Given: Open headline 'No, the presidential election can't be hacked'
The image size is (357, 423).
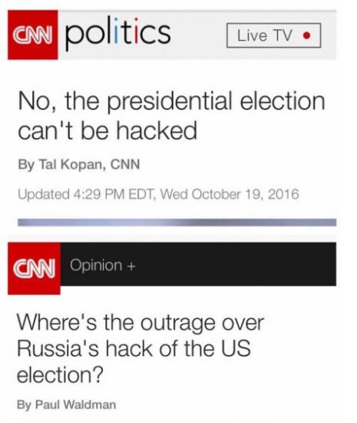Looking at the screenshot, I should click(x=171, y=115).
